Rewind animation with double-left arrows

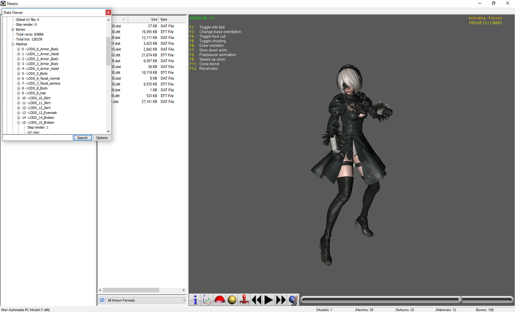[x=256, y=300]
